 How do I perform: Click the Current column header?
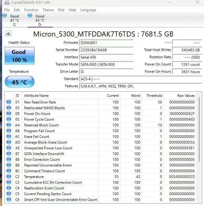pyautogui.click(x=109, y=96)
